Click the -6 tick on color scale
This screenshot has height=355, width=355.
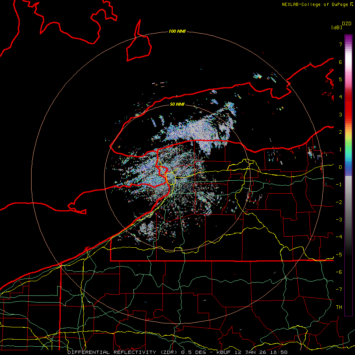(x=339, y=272)
